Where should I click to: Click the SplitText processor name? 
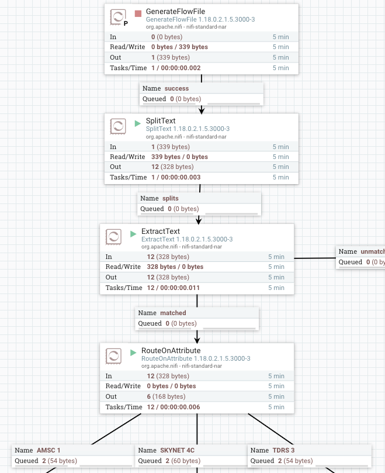pos(161,121)
